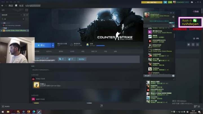Open Windows Start menu

click(x=3, y=112)
